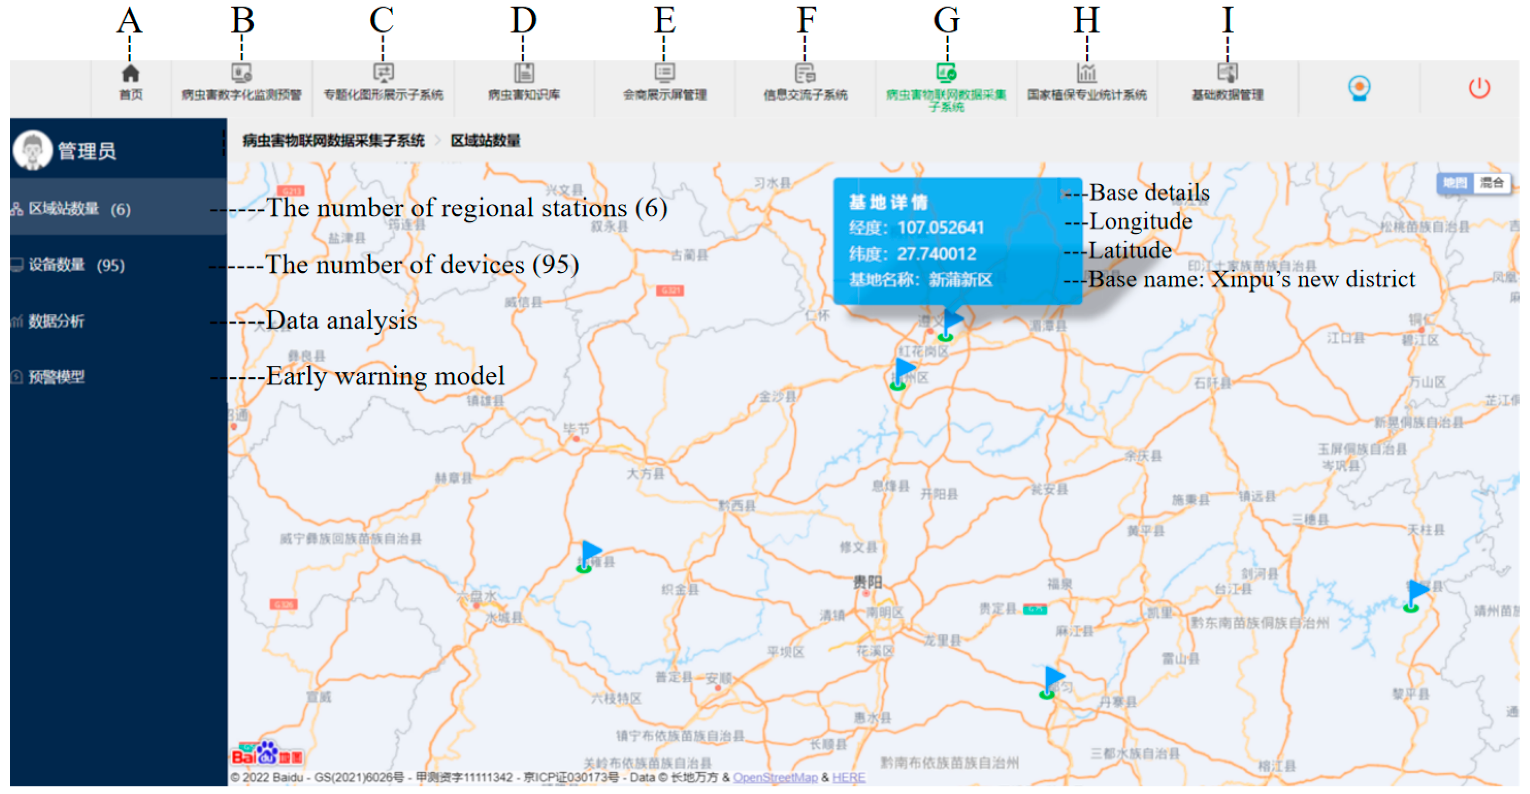The width and height of the screenshot is (1530, 794).
Task: Close the 基地详情 popup
Action: [x=1066, y=193]
